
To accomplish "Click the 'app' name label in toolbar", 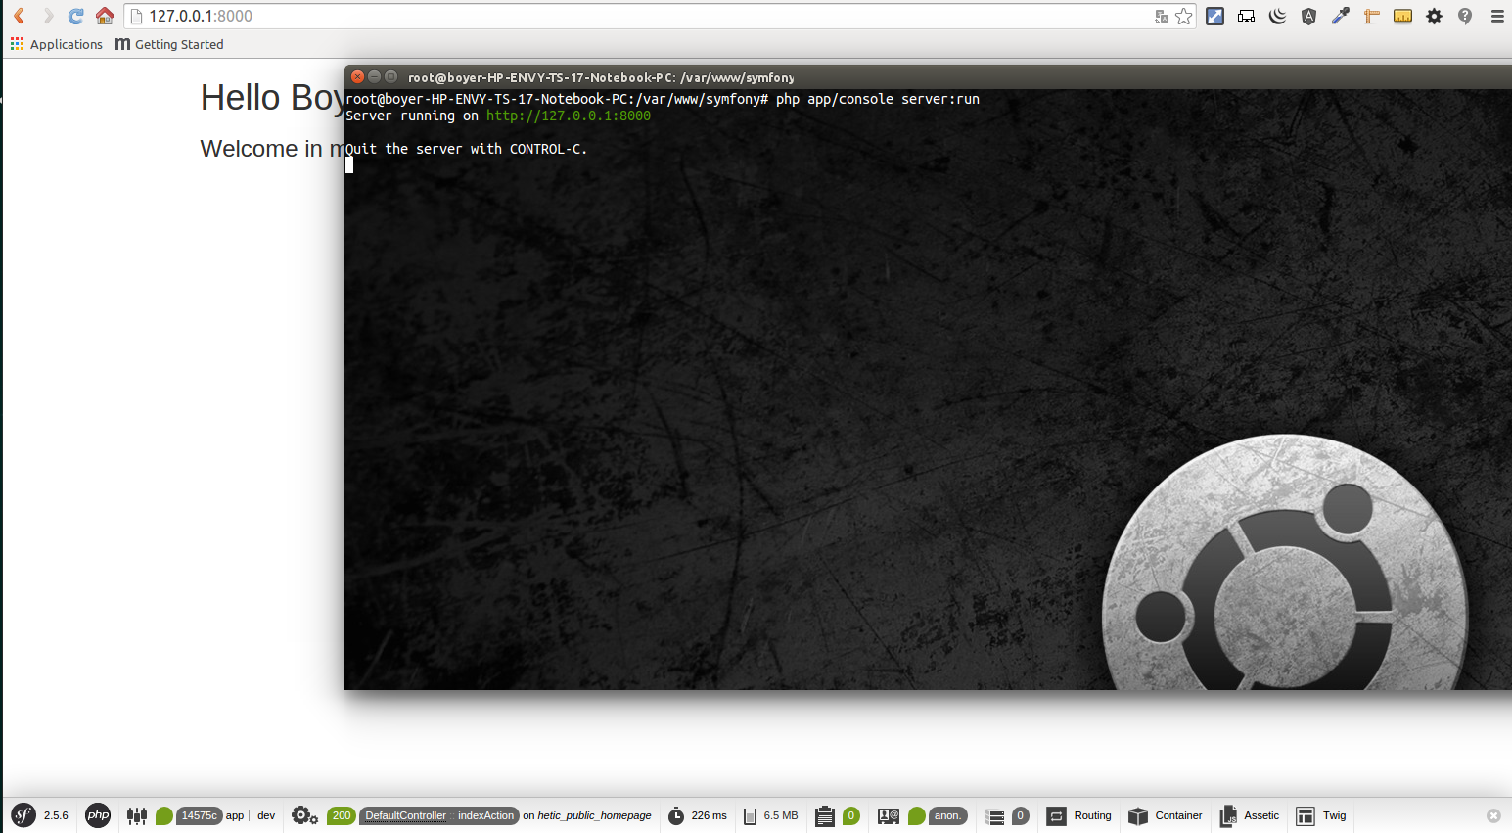I will click(x=235, y=815).
